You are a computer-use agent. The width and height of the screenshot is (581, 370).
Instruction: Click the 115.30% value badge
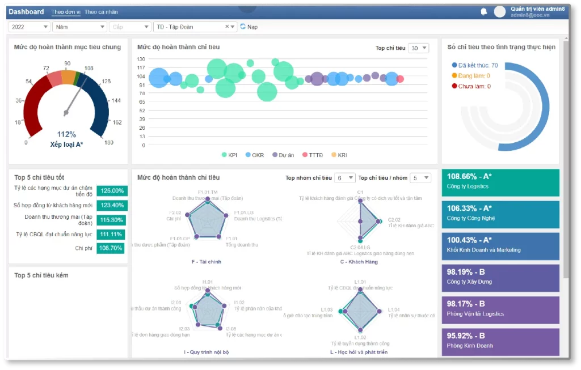[111, 220]
